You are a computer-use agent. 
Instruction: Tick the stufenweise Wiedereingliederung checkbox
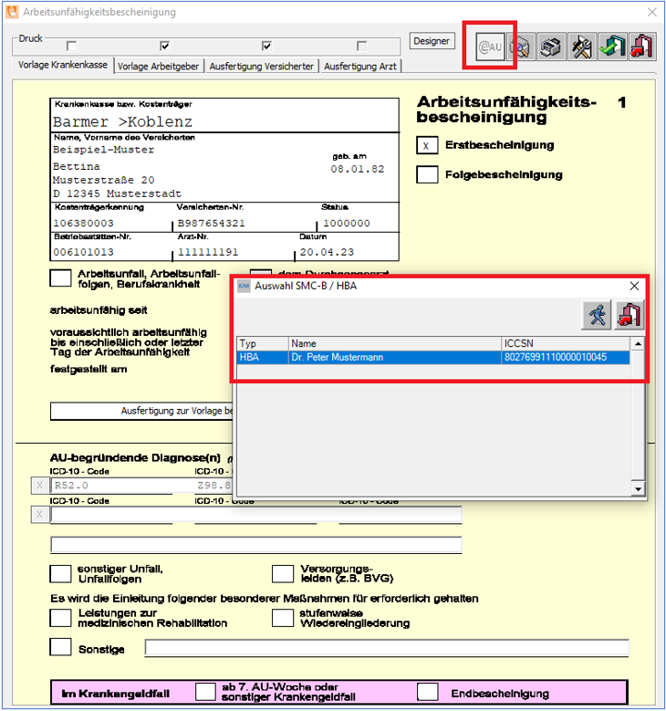point(283,618)
